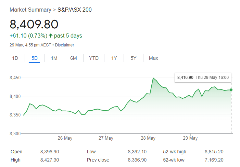Click the +61.10 (0.73%) change text
This screenshot has width=240, height=167.
point(28,36)
